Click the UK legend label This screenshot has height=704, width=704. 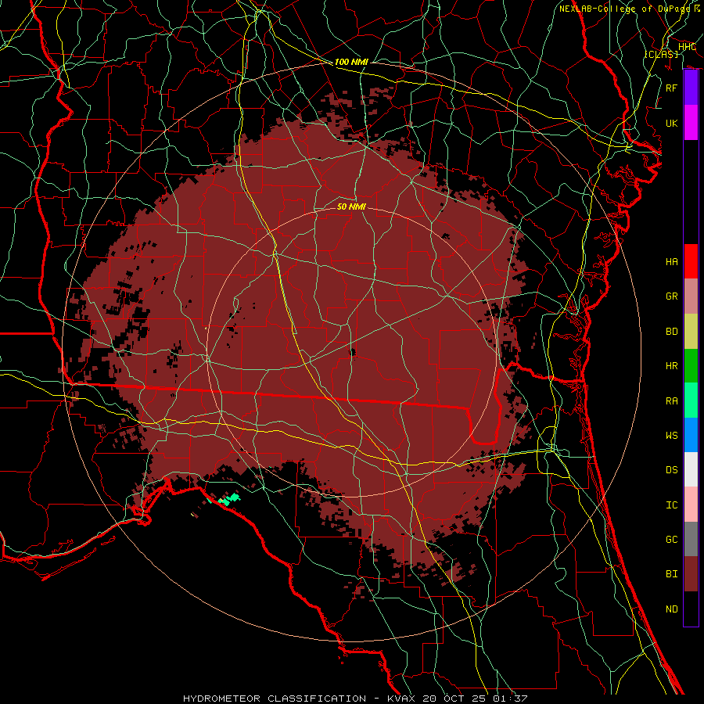point(672,123)
